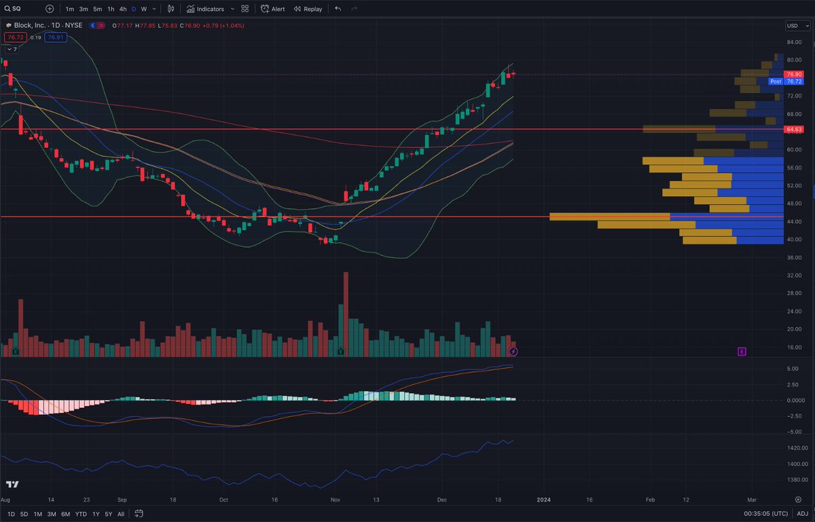Screen dimensions: 815x522
Task: Click the TradingView logo on the chart
Action: (12, 484)
